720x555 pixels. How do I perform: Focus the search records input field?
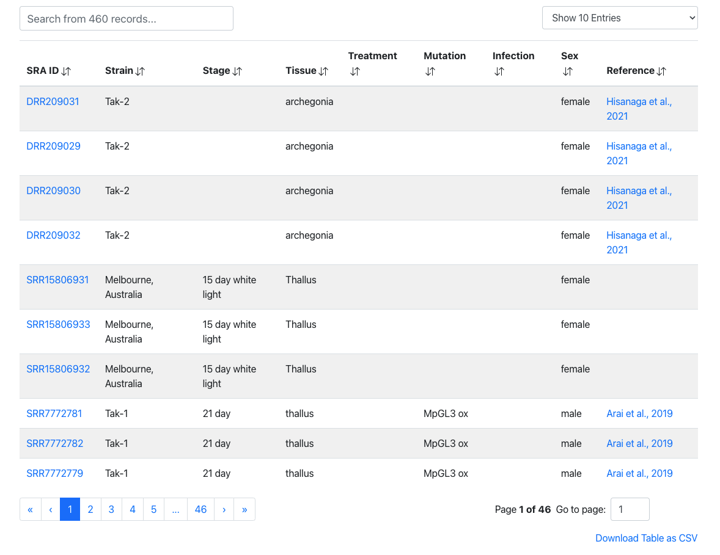(127, 18)
